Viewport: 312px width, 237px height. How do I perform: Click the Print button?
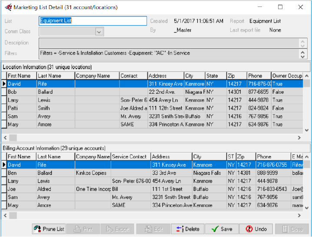coord(83,229)
